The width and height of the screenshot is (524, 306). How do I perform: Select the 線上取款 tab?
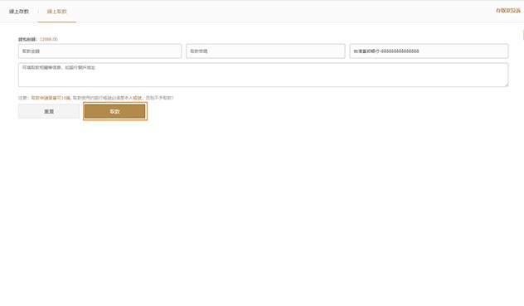[57, 12]
